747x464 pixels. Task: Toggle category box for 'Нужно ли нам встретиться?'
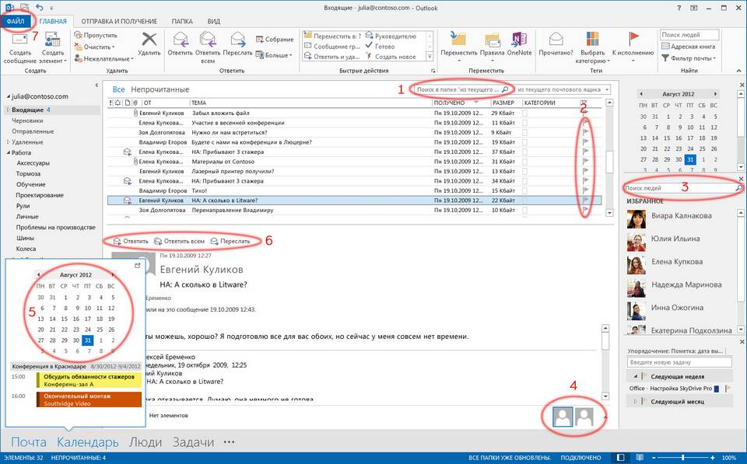click(525, 132)
